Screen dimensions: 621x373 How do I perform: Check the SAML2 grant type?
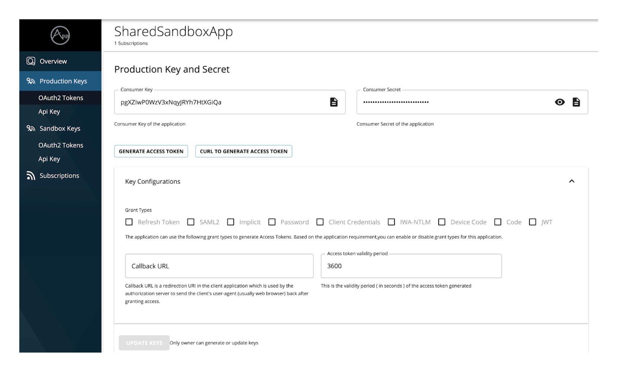191,222
